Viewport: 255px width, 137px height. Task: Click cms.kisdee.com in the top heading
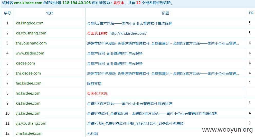(28, 3)
